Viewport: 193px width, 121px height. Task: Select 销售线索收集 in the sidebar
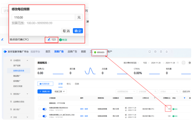(x=19, y=71)
